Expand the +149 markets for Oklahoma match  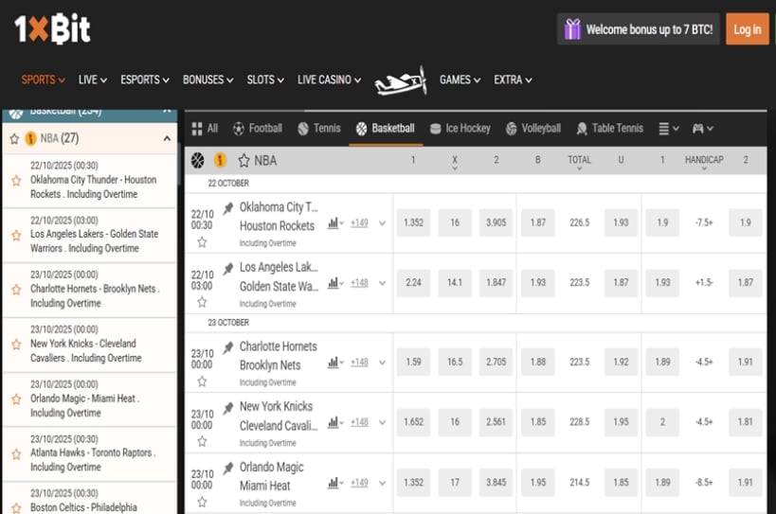tap(360, 223)
